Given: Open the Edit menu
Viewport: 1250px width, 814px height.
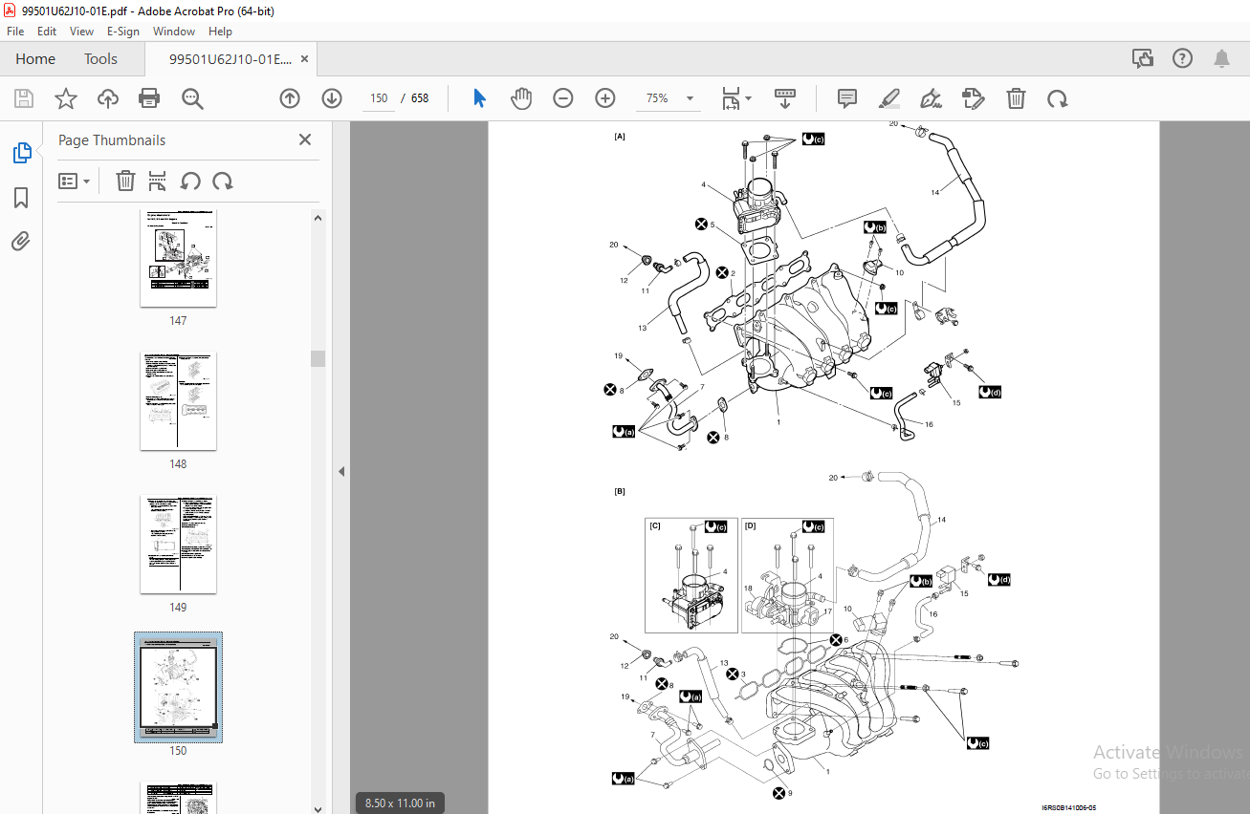Looking at the screenshot, I should click(x=47, y=32).
